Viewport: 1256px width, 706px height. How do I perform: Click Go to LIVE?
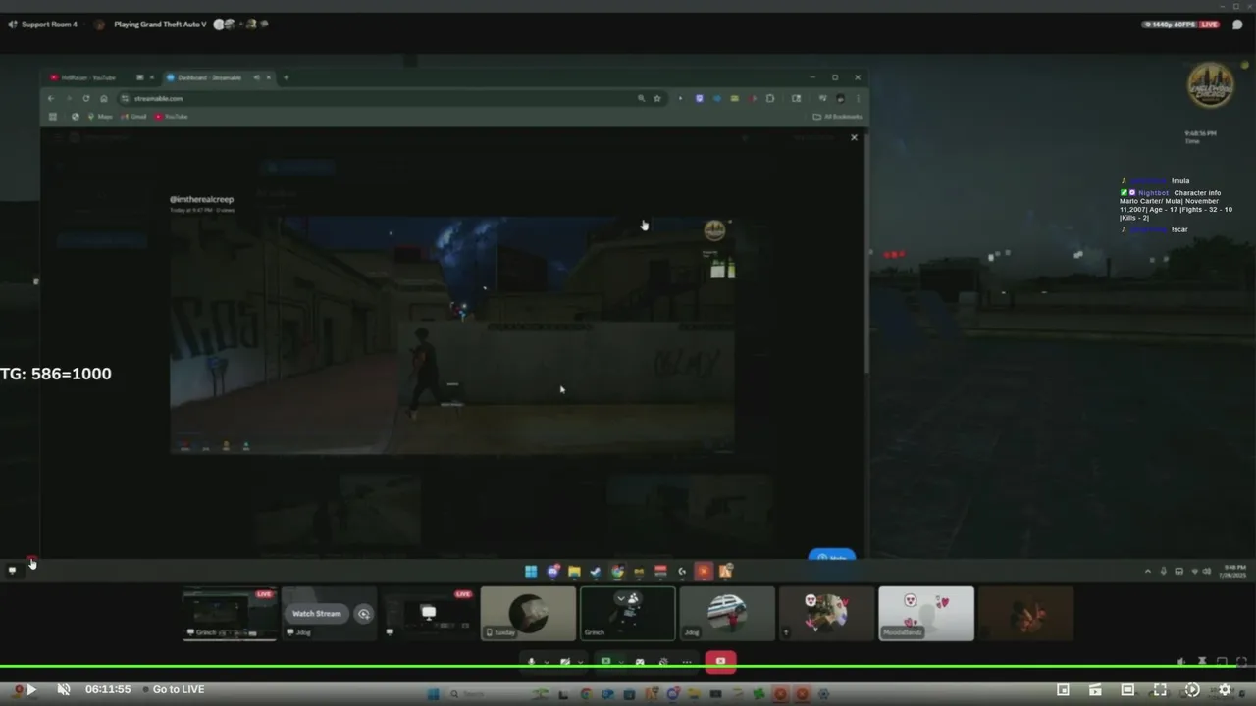coord(179,690)
